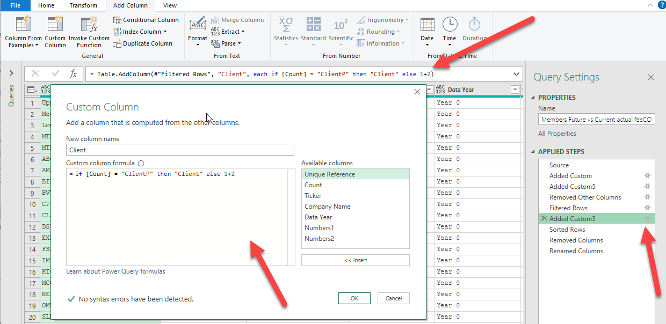The width and height of the screenshot is (666, 324).
Task: Switch to the Transform ribbon tab
Action: [x=83, y=6]
